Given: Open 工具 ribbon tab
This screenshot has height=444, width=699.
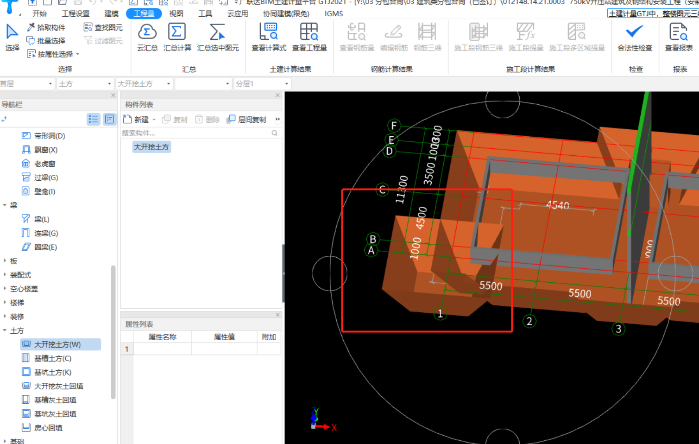Looking at the screenshot, I should point(205,14).
